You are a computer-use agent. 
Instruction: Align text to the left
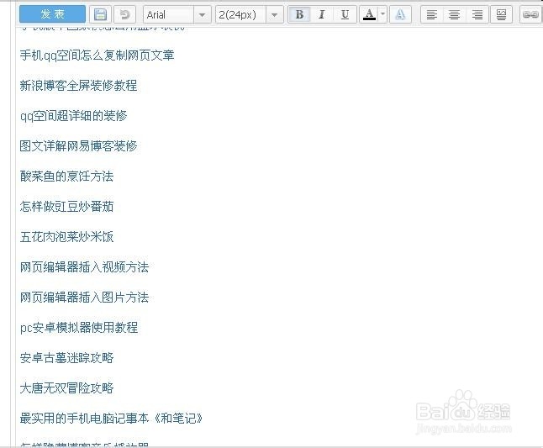coord(431,14)
